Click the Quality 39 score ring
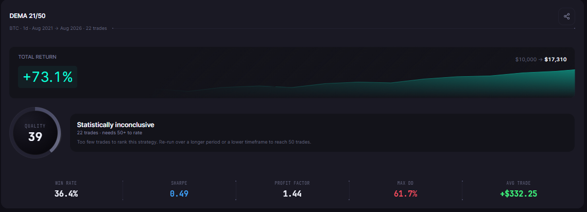Screen dimensions: 587x212 pyautogui.click(x=35, y=133)
